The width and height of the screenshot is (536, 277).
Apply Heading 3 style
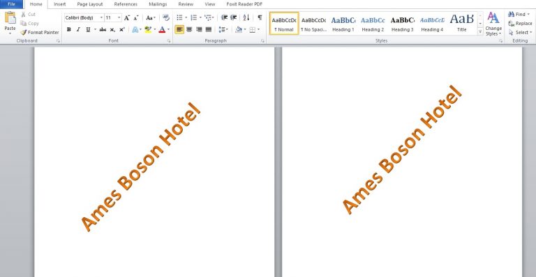(402, 23)
